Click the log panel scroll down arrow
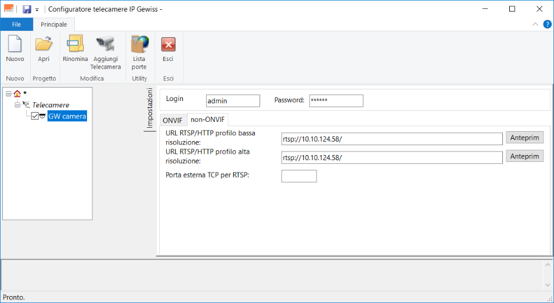 click(547, 284)
